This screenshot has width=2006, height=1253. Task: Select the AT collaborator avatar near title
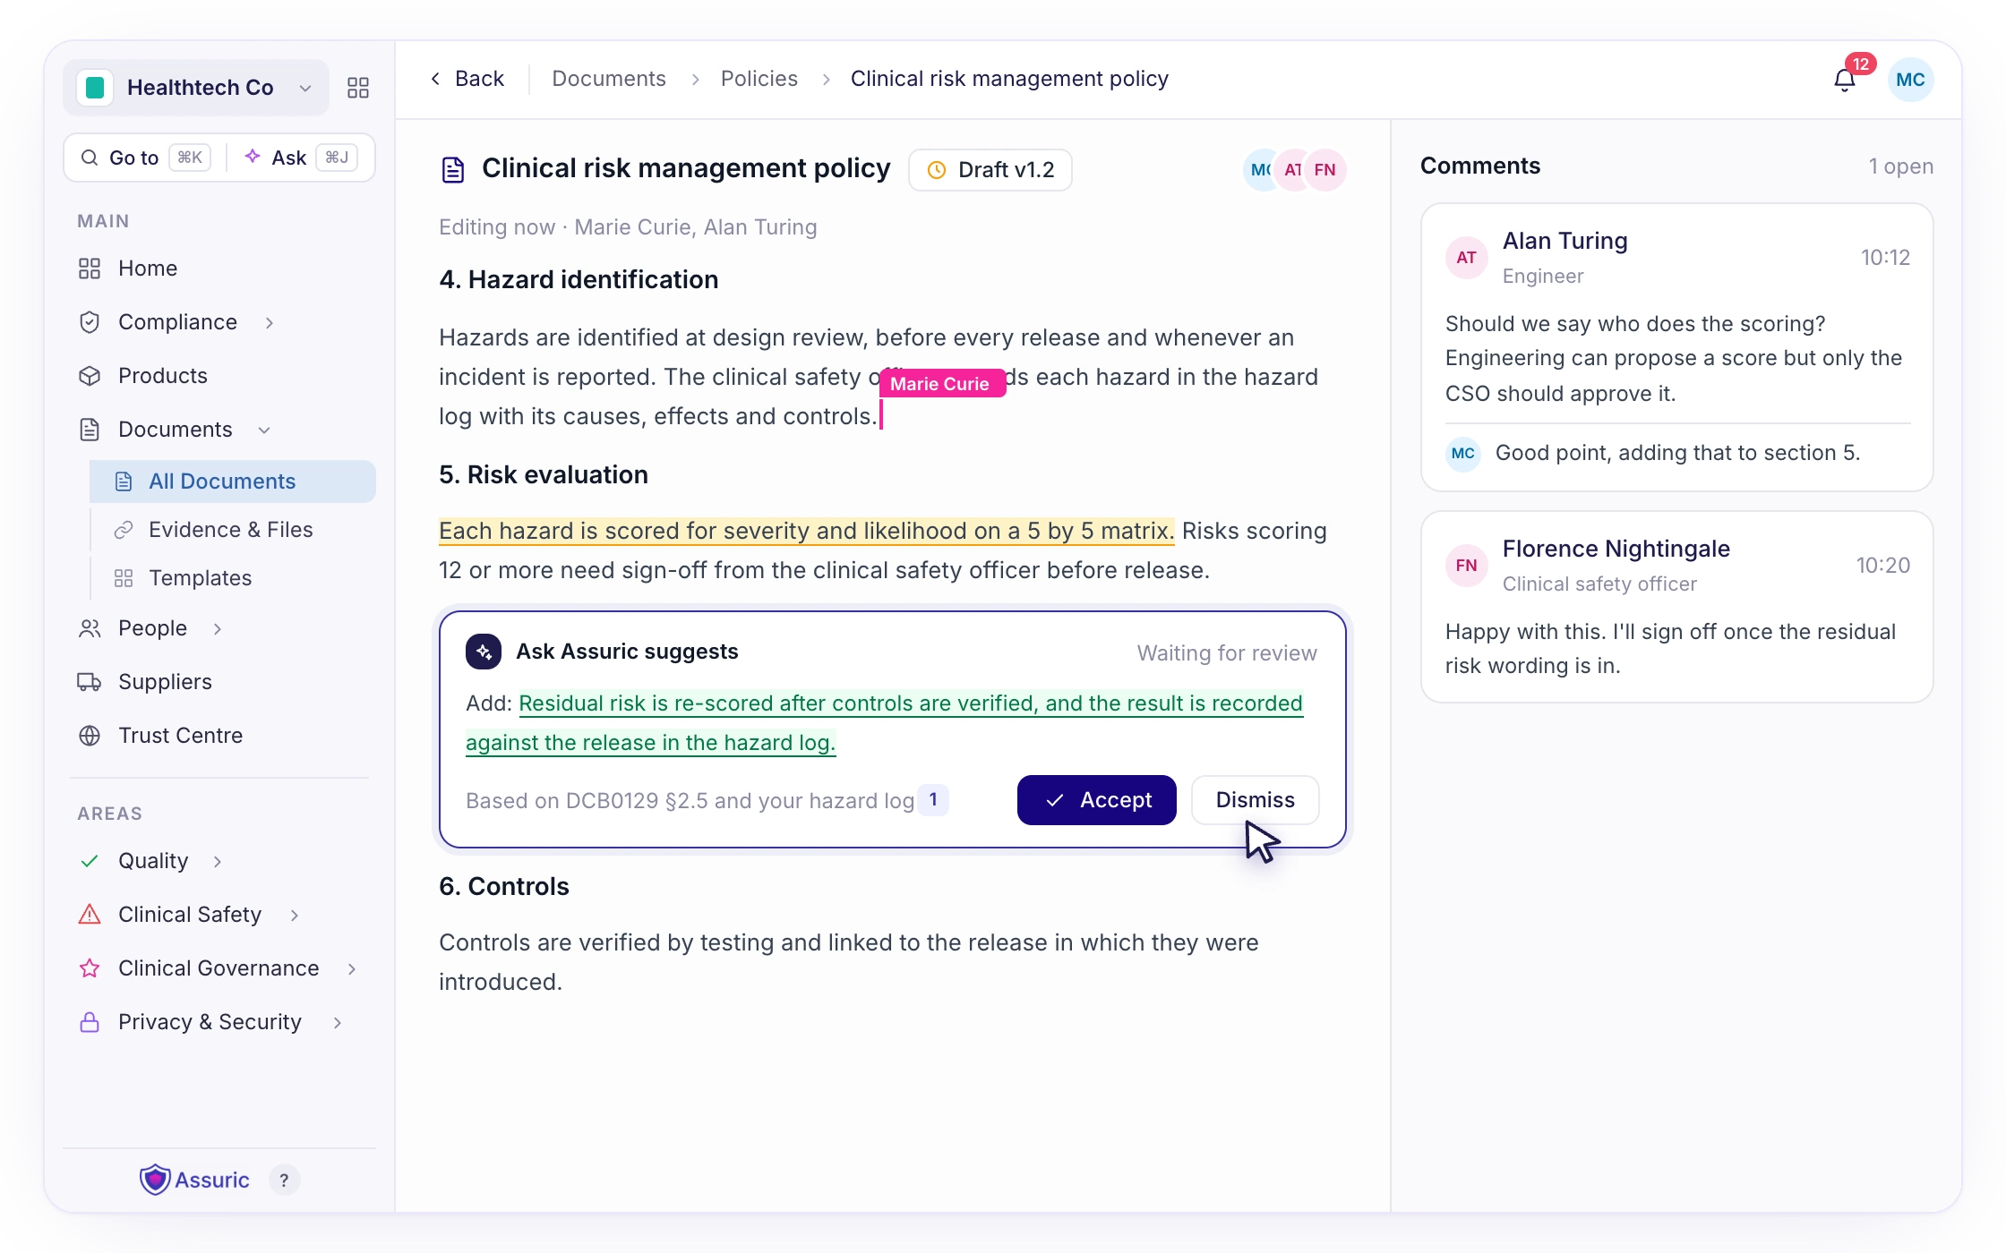[x=1292, y=170]
